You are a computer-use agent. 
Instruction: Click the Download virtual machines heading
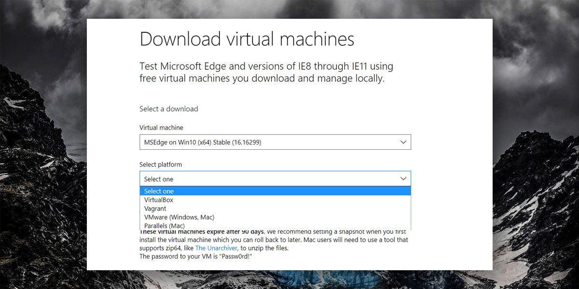tap(247, 39)
